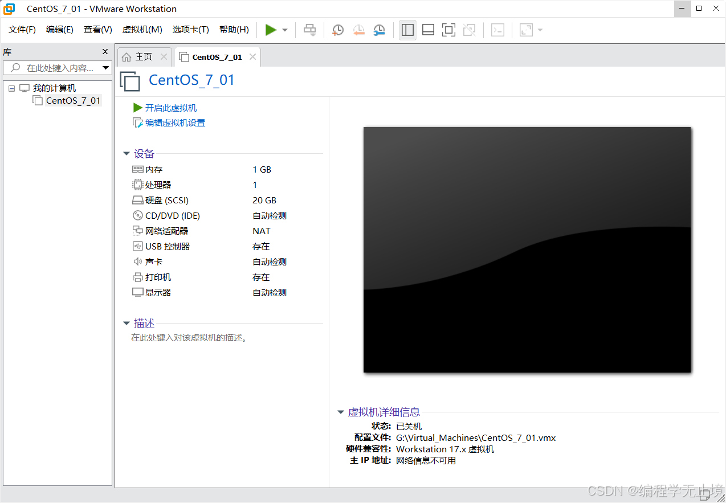Click the take snapshot toolbar icon
This screenshot has width=726, height=503.
pos(338,30)
